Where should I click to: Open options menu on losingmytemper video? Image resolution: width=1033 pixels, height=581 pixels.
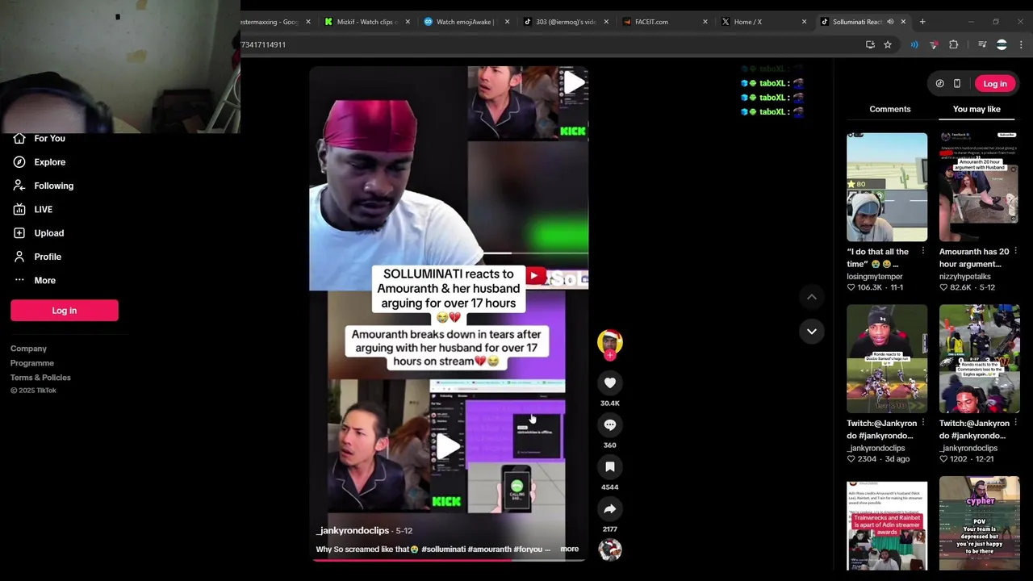pyautogui.click(x=923, y=252)
